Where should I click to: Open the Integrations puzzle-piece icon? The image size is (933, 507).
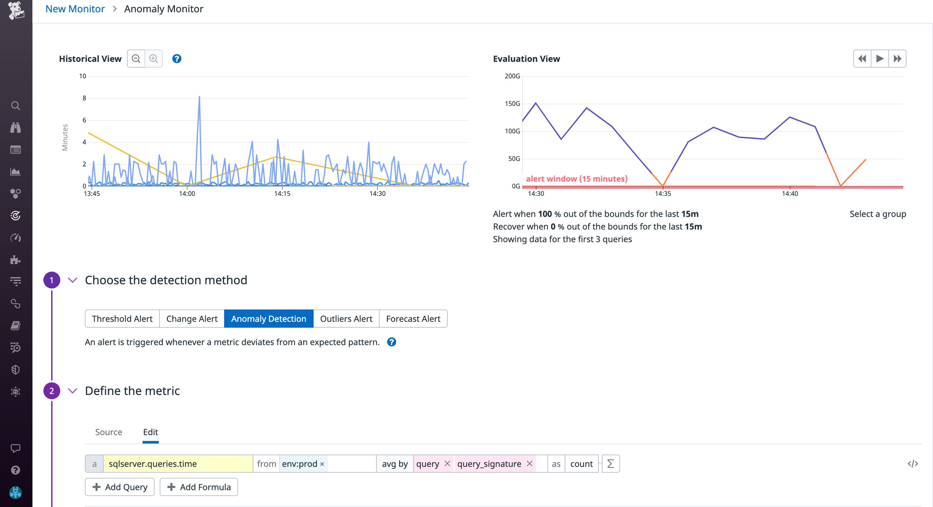(x=16, y=259)
